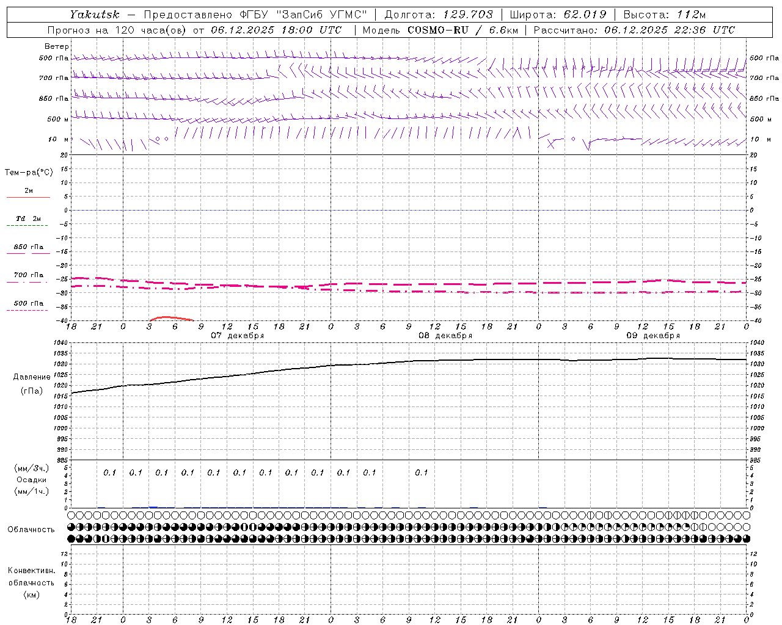Click the '(мм/1ч.)' precipitation unit label
The height and width of the screenshot is (625, 782).
pos(32,492)
